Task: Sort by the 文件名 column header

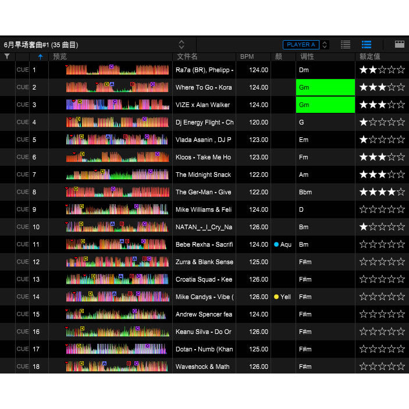Action: point(187,56)
